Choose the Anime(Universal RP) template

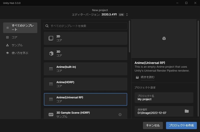coord(85,99)
